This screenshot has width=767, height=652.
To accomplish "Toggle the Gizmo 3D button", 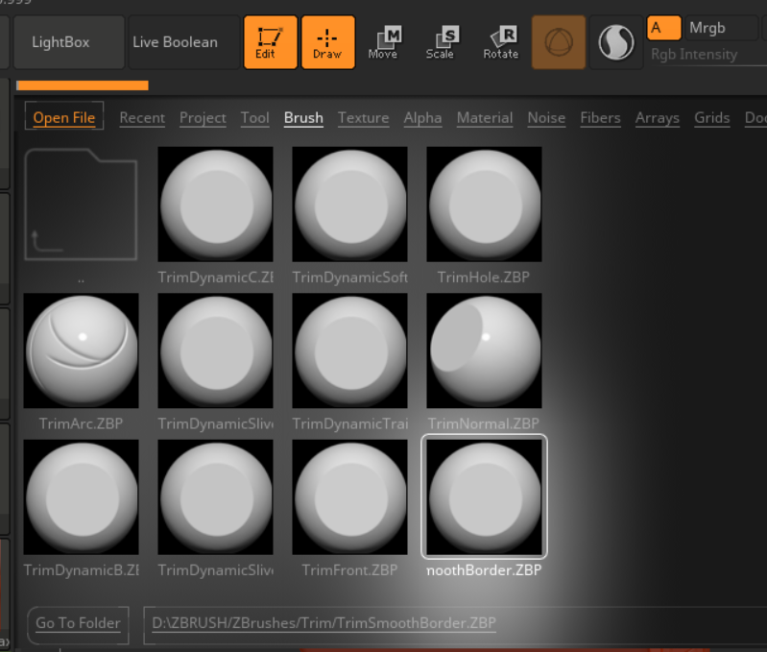I will pos(559,42).
